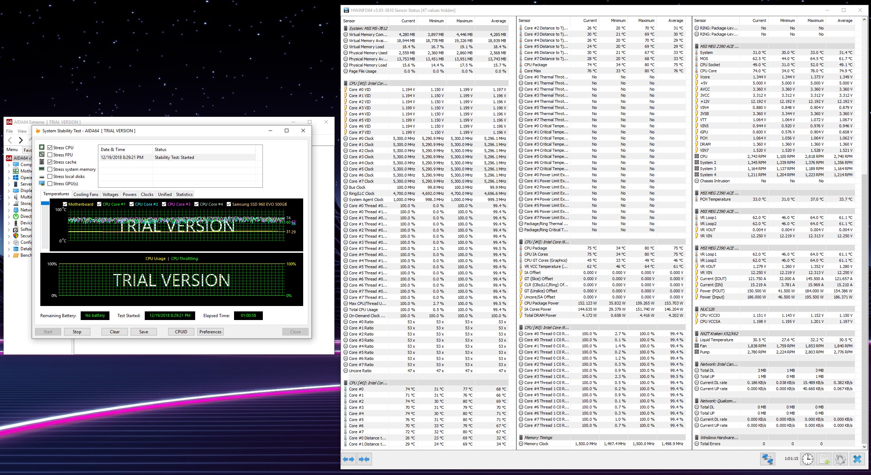
Task: Toggle Motherboard temperature graph checkbox
Action: tap(65, 204)
